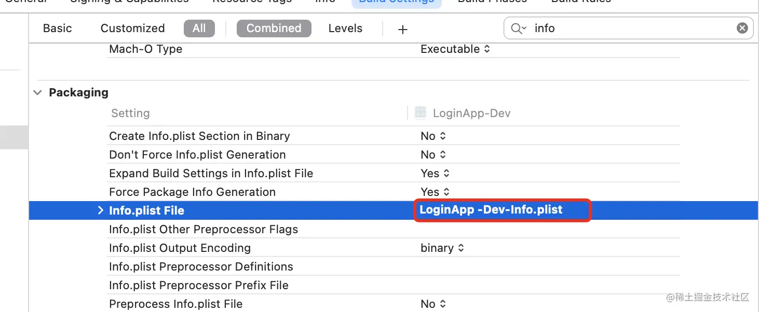Viewport: 759px width, 312px height.
Task: Collapse the Packaging section
Action: pyautogui.click(x=37, y=93)
